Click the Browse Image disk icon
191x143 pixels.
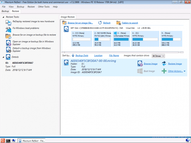click(x=140, y=63)
